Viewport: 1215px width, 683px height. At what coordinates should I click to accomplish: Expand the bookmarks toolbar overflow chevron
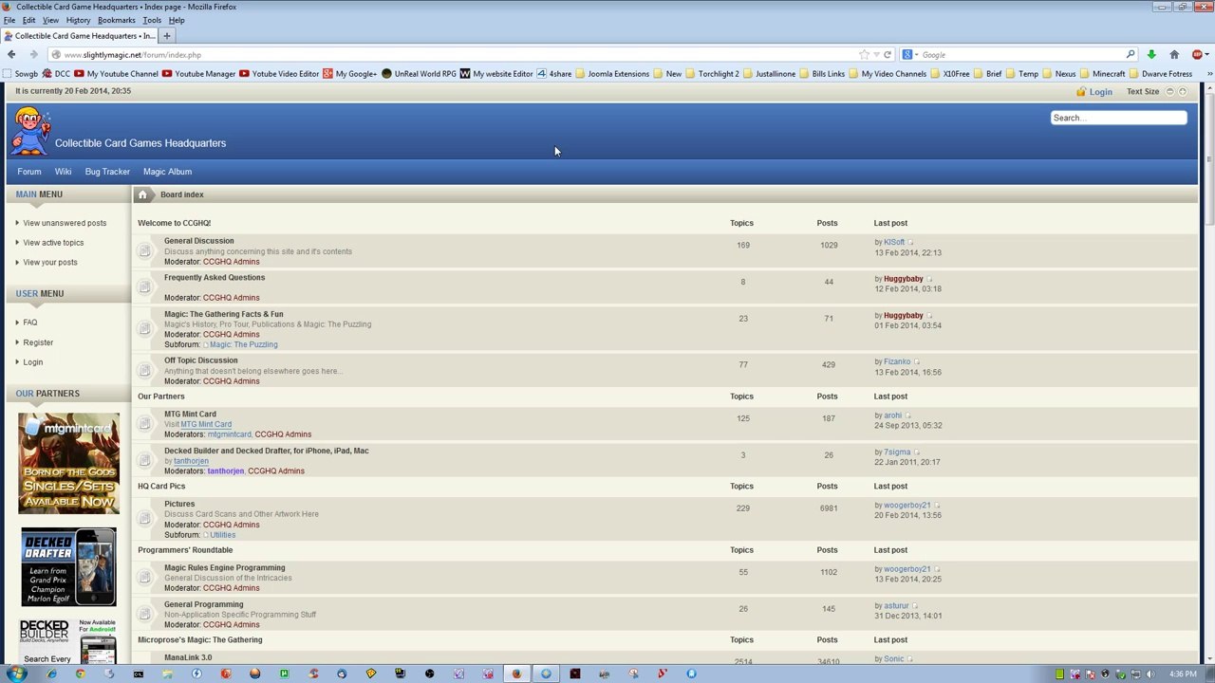coord(1208,74)
